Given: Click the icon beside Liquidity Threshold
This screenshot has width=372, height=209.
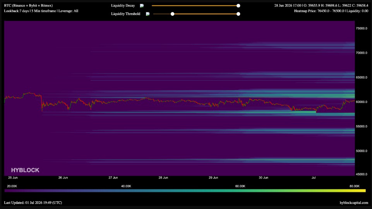Looking at the screenshot, I should pos(147,14).
